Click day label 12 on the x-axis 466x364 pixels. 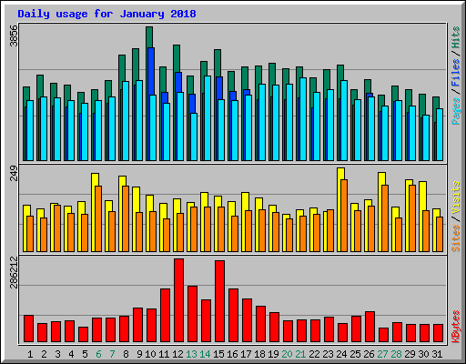click(x=177, y=354)
